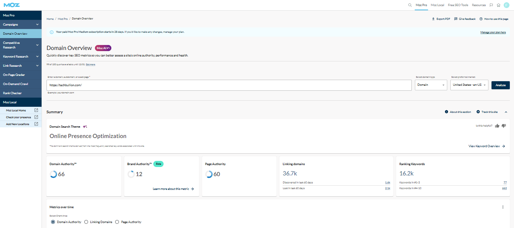Image resolution: width=514 pixels, height=228 pixels.
Task: Open On-Page Grader in the sidebar
Action: click(21, 75)
